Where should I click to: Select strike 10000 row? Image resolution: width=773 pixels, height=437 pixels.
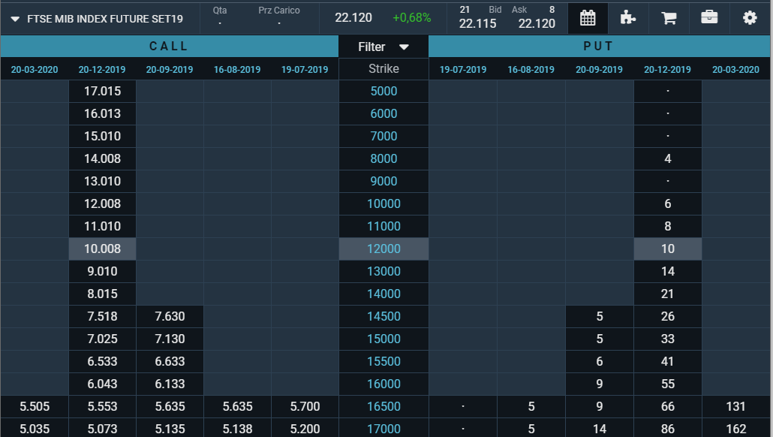(x=383, y=203)
